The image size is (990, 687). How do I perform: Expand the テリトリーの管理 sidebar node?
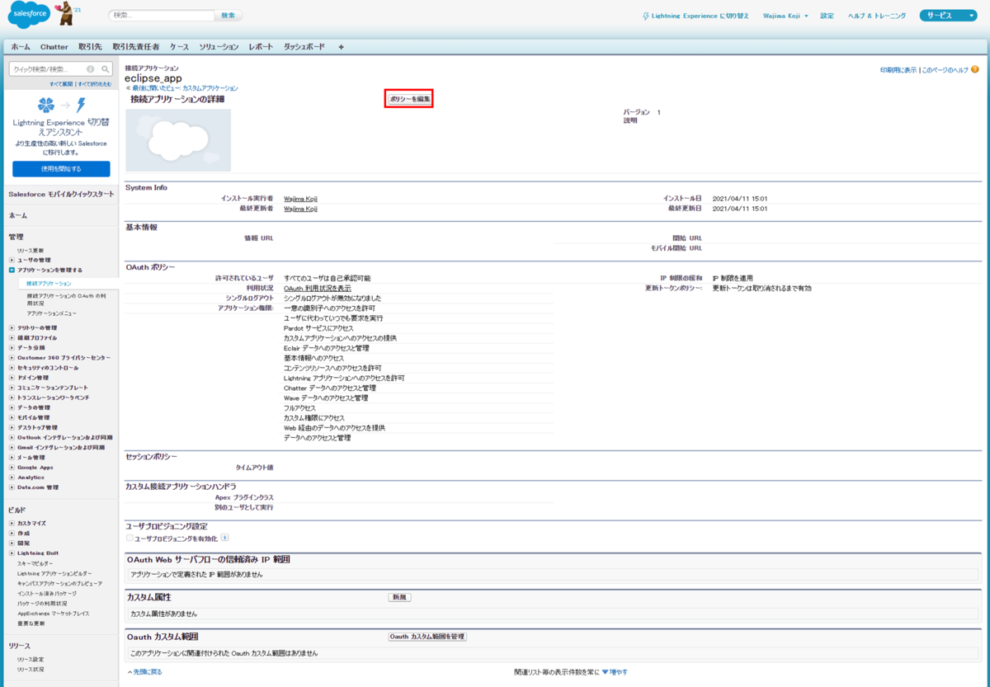12,327
